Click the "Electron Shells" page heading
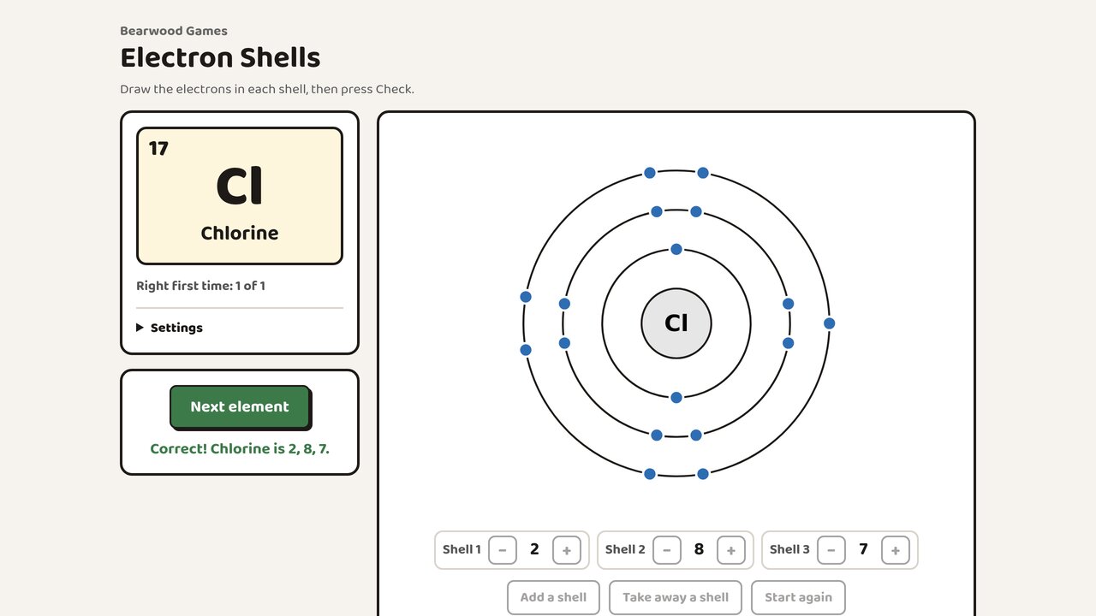 tap(220, 58)
